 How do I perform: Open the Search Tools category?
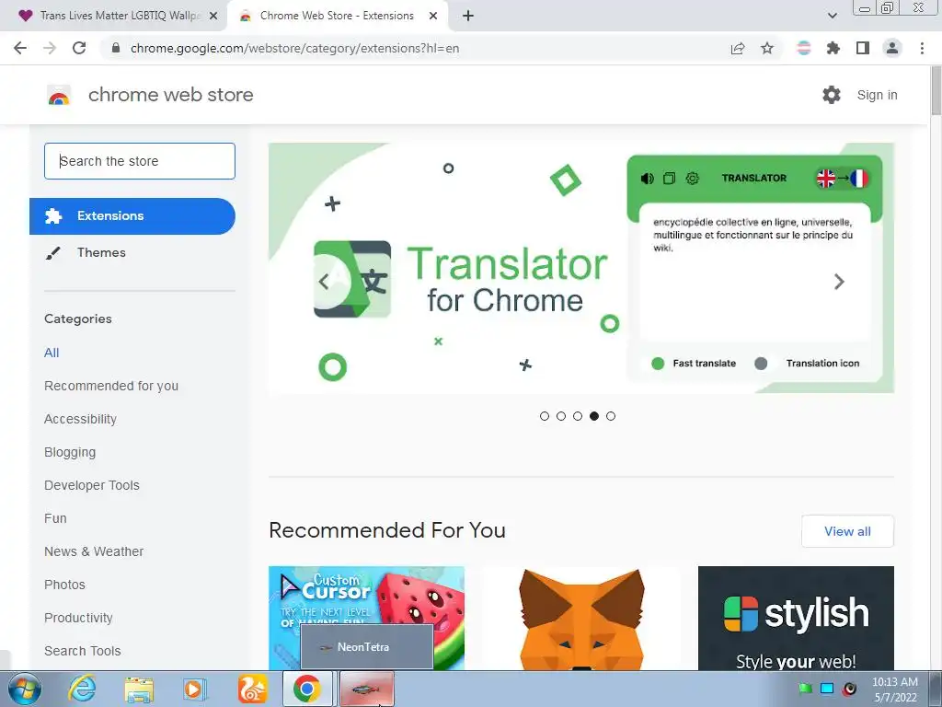(82, 651)
